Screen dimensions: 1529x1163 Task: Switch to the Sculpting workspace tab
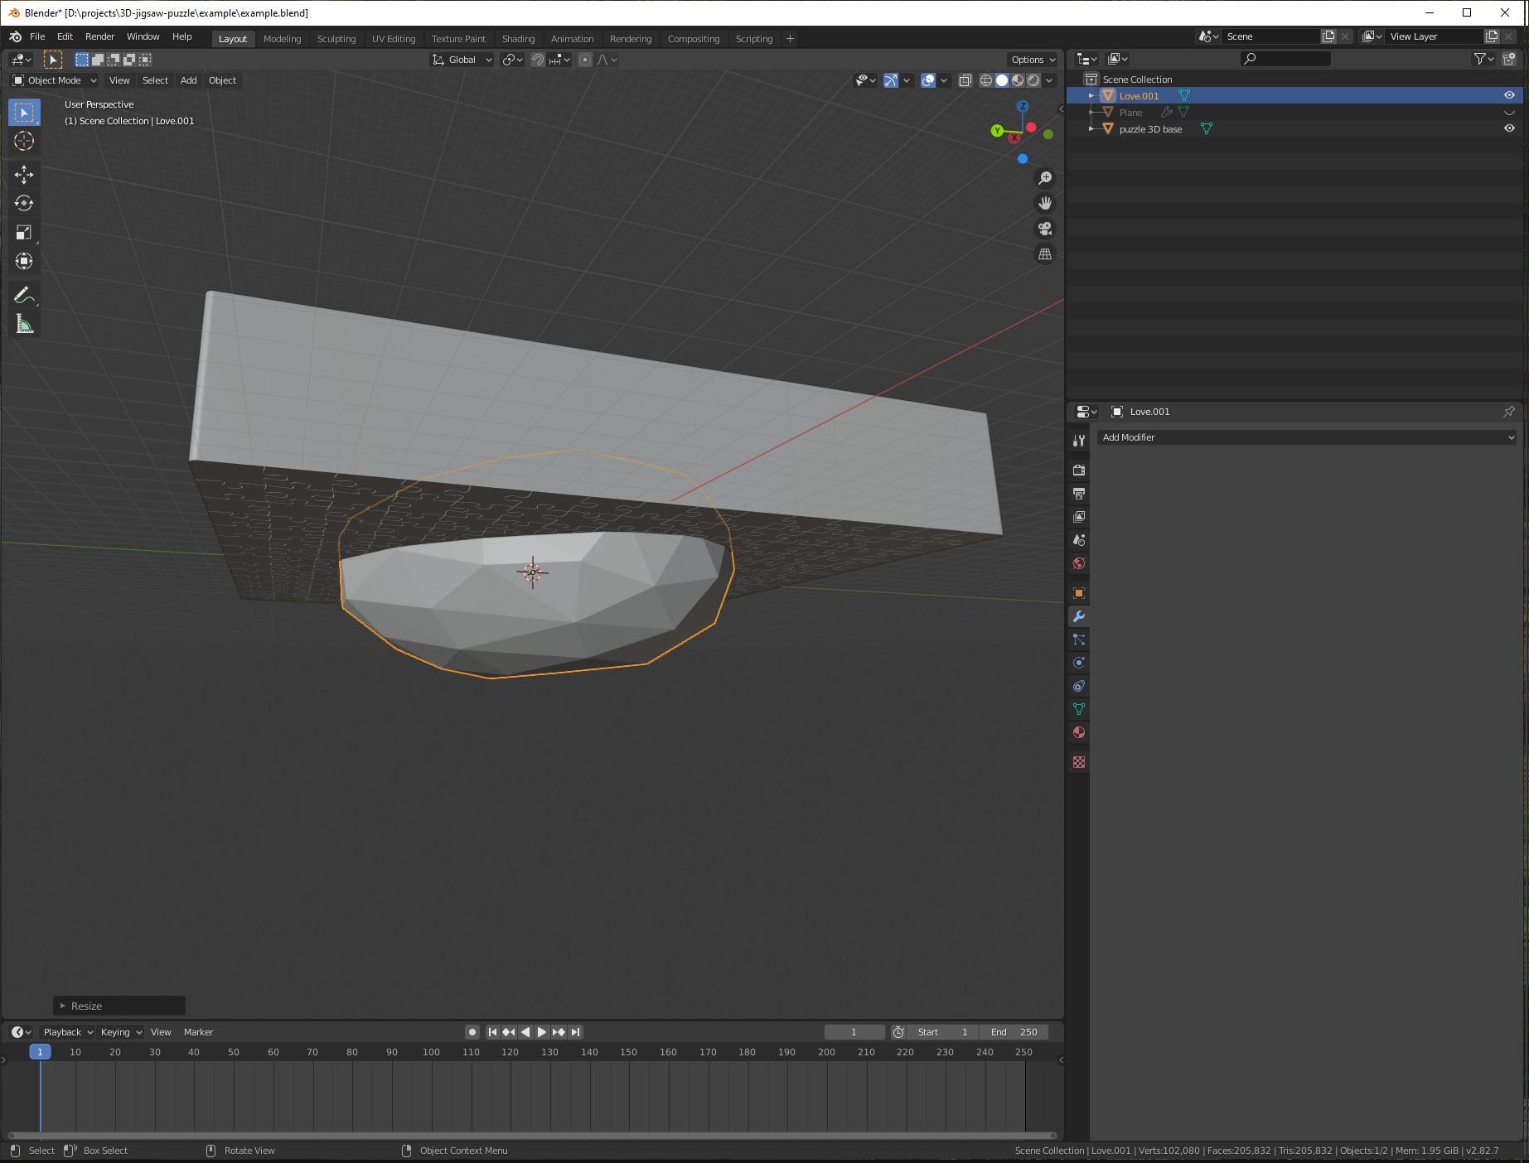(x=336, y=38)
